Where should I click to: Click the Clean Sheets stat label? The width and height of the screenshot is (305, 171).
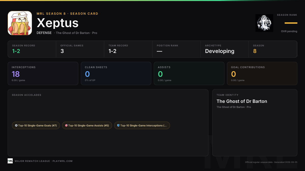[x=96, y=67]
